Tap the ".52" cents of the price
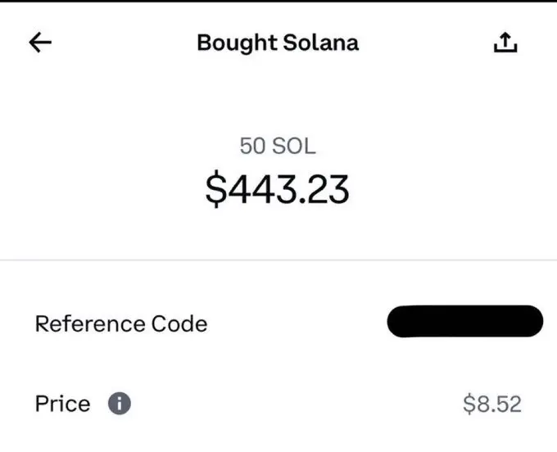557x452 pixels. coord(507,404)
